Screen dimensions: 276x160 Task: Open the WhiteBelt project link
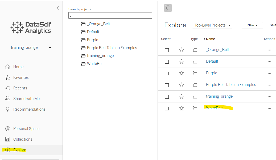coord(215,108)
